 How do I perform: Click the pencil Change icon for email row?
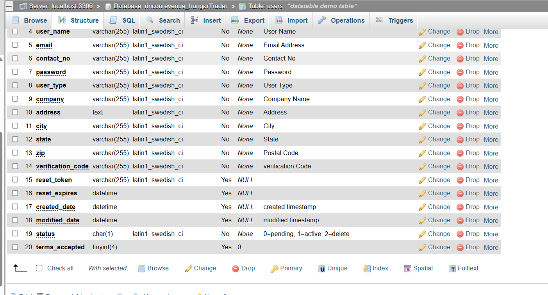(x=422, y=45)
